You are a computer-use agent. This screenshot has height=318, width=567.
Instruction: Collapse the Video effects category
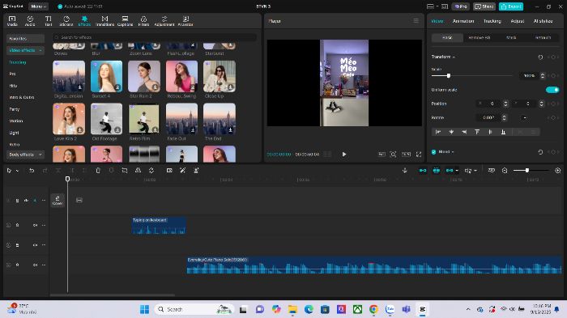click(x=40, y=50)
